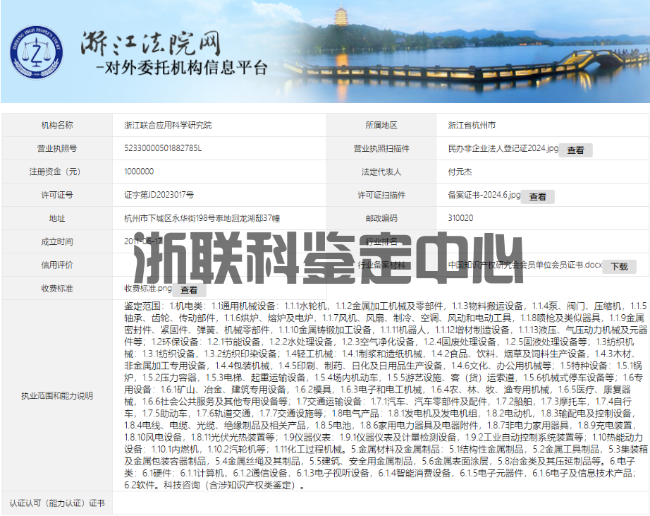Click the Zhejiang High People's Court logo
650x516 pixels.
(x=36, y=53)
